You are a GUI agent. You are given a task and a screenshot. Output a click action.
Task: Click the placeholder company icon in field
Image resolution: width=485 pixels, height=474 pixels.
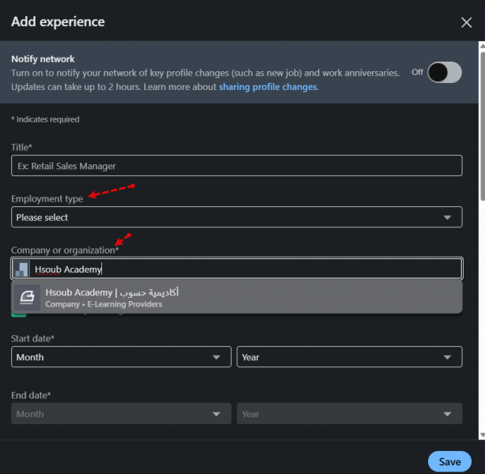[x=21, y=269]
